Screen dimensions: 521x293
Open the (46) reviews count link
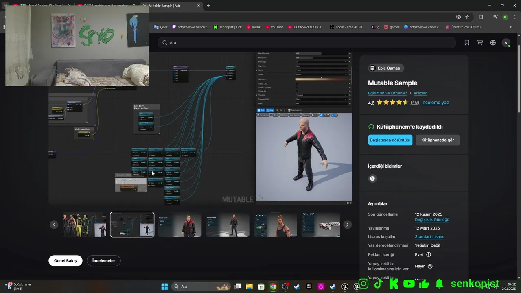coord(415,103)
